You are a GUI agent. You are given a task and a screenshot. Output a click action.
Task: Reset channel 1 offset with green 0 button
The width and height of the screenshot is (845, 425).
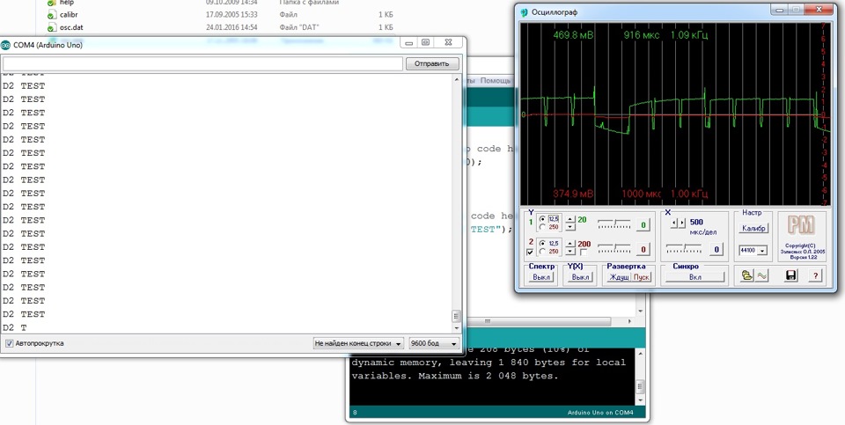pyautogui.click(x=643, y=225)
